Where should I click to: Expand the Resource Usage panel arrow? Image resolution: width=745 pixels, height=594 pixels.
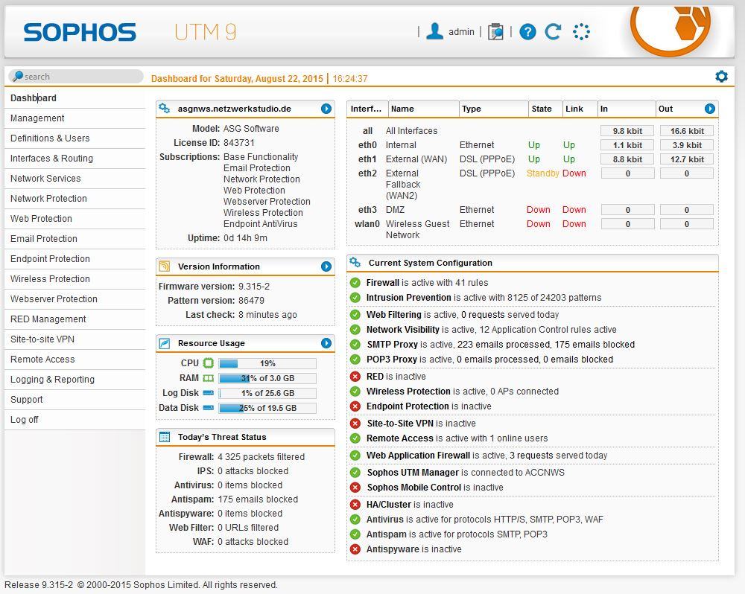326,343
